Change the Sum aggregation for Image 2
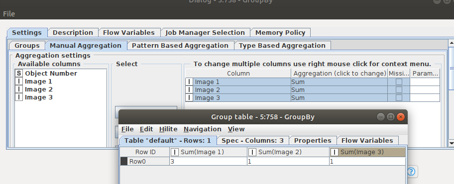The height and width of the screenshot is (184, 454). pyautogui.click(x=339, y=90)
